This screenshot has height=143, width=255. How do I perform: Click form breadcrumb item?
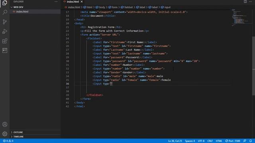(x=113, y=7)
